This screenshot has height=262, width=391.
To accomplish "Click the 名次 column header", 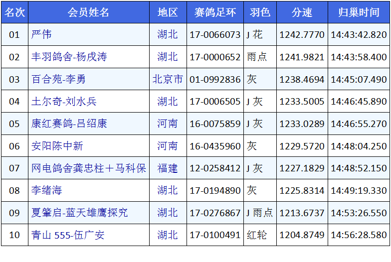I will (x=14, y=12).
